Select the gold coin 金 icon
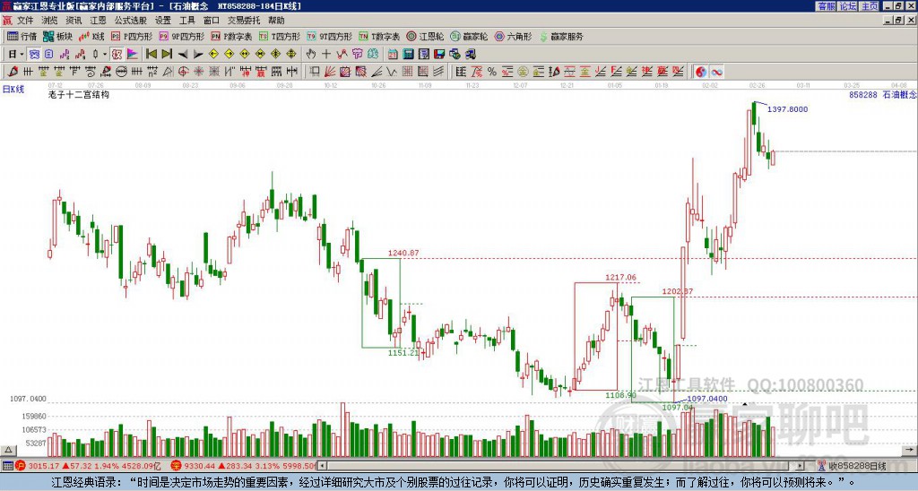This screenshot has width=918, height=491. click(523, 72)
